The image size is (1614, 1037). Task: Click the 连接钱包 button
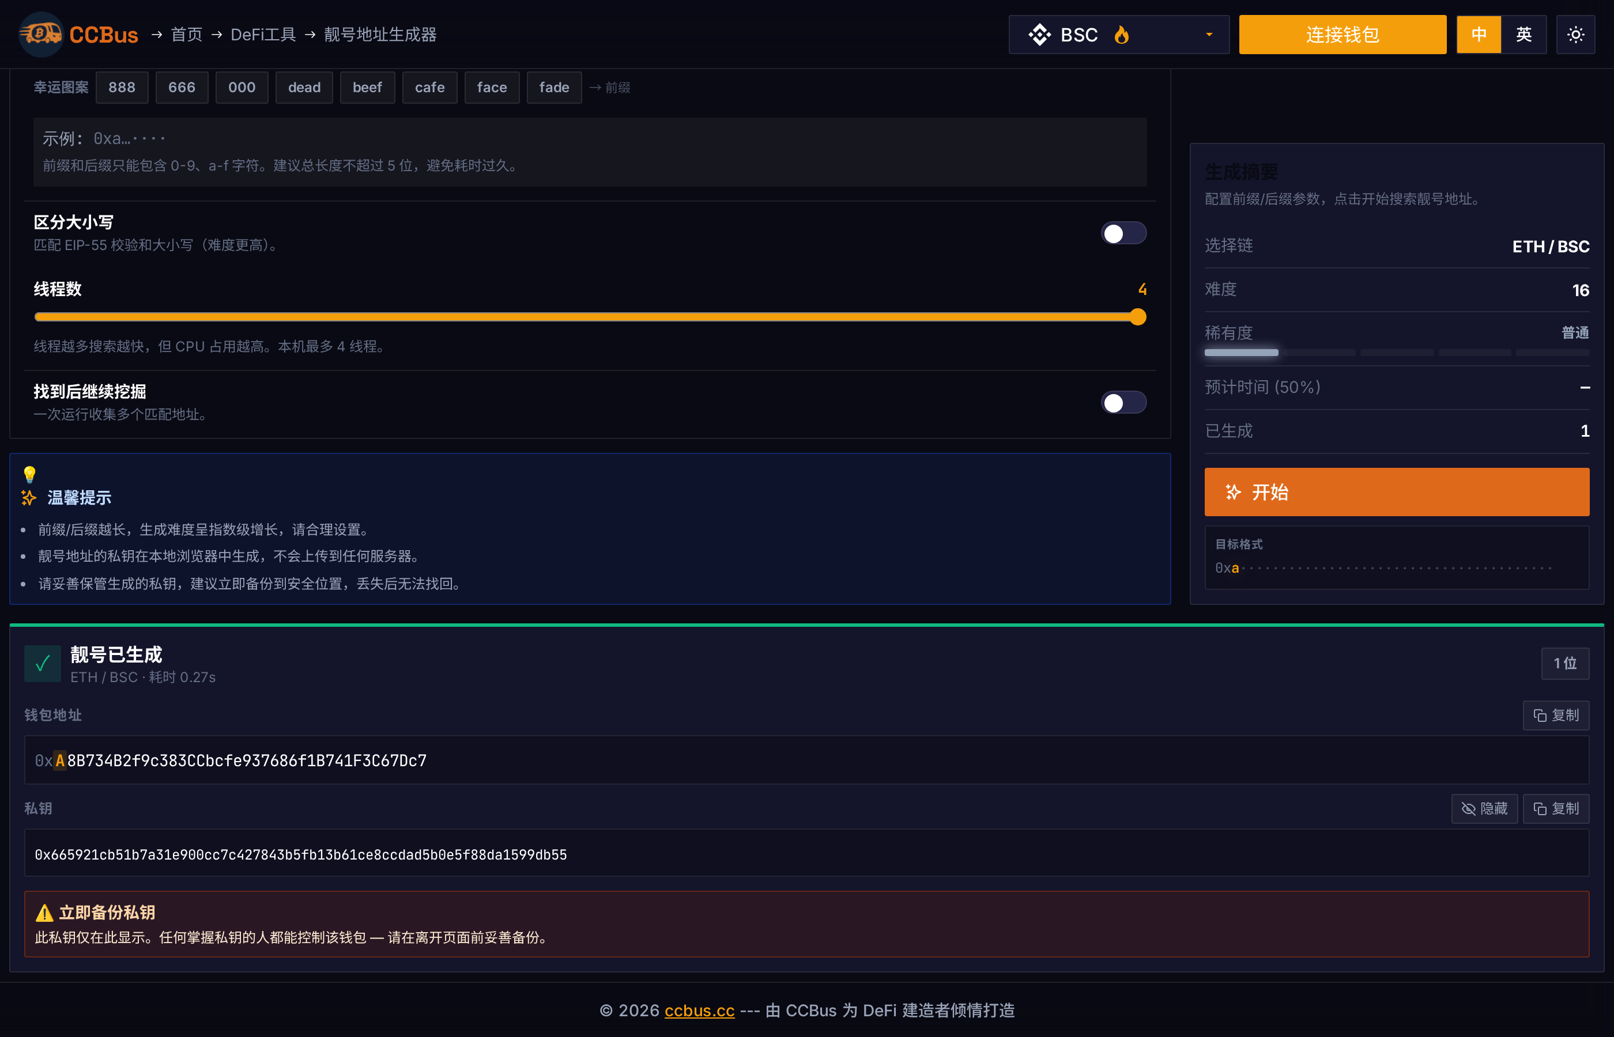[x=1342, y=35]
